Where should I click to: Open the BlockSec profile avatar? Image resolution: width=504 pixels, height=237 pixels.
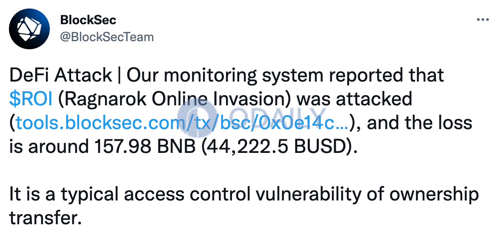[x=29, y=29]
